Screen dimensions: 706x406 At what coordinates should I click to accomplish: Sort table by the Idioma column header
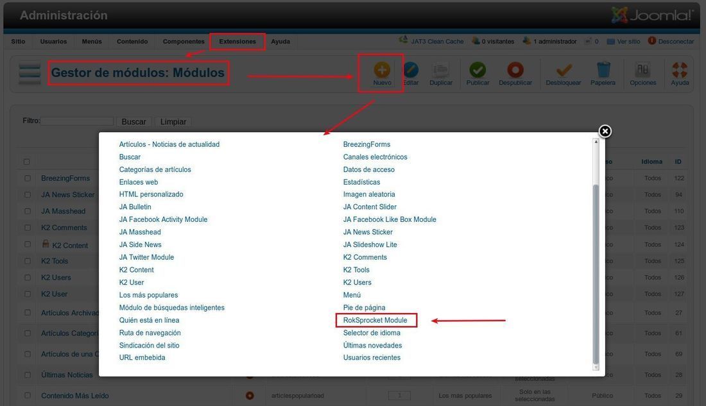[651, 162]
